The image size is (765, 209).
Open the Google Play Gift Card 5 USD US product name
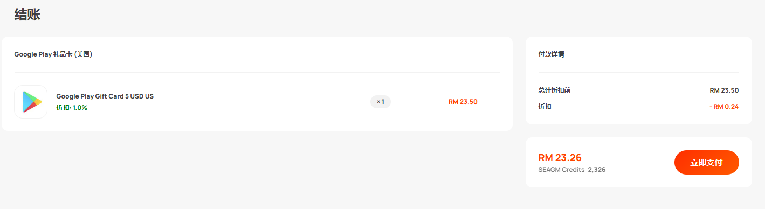coord(105,96)
